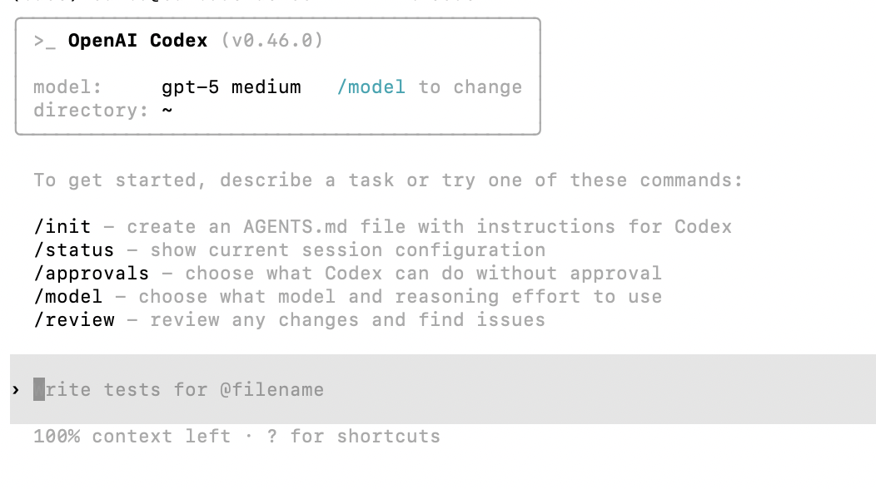
Task: Click the teal /model link in header box
Action: (371, 87)
